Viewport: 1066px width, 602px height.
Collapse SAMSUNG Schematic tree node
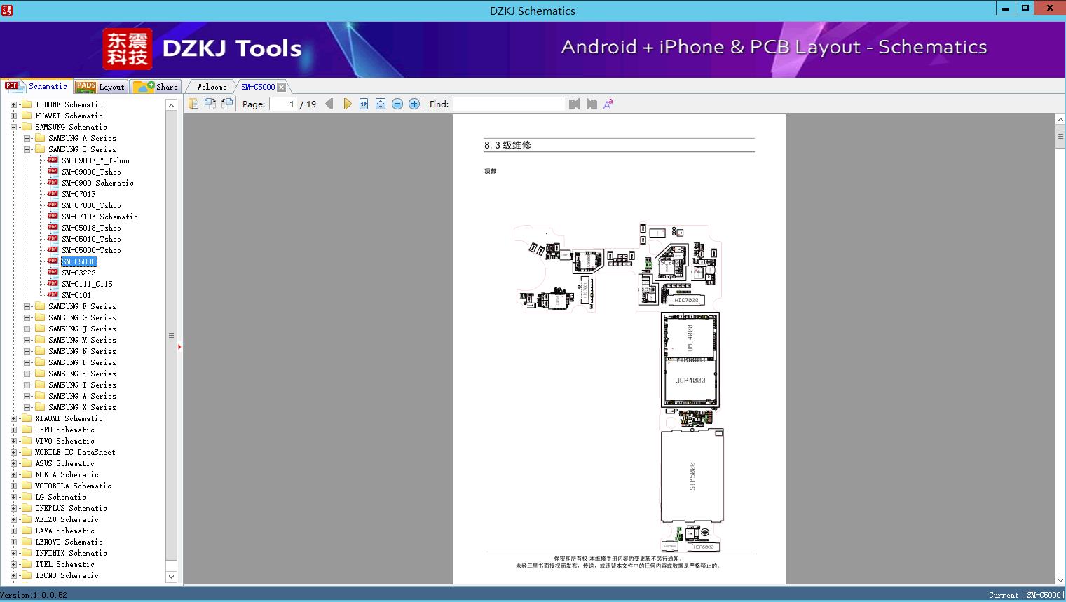(13, 127)
